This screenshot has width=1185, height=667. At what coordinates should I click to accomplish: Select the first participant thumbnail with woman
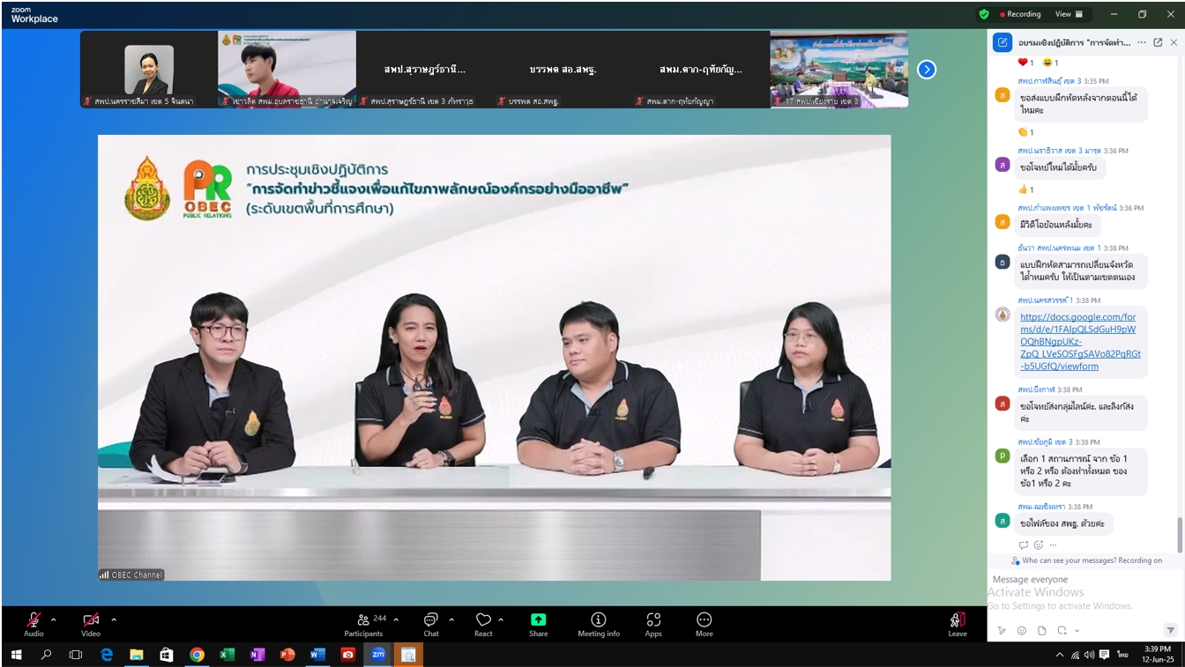[x=149, y=70]
